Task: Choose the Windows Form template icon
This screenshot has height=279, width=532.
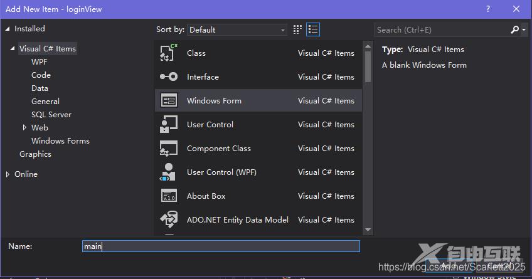Action: tap(169, 101)
